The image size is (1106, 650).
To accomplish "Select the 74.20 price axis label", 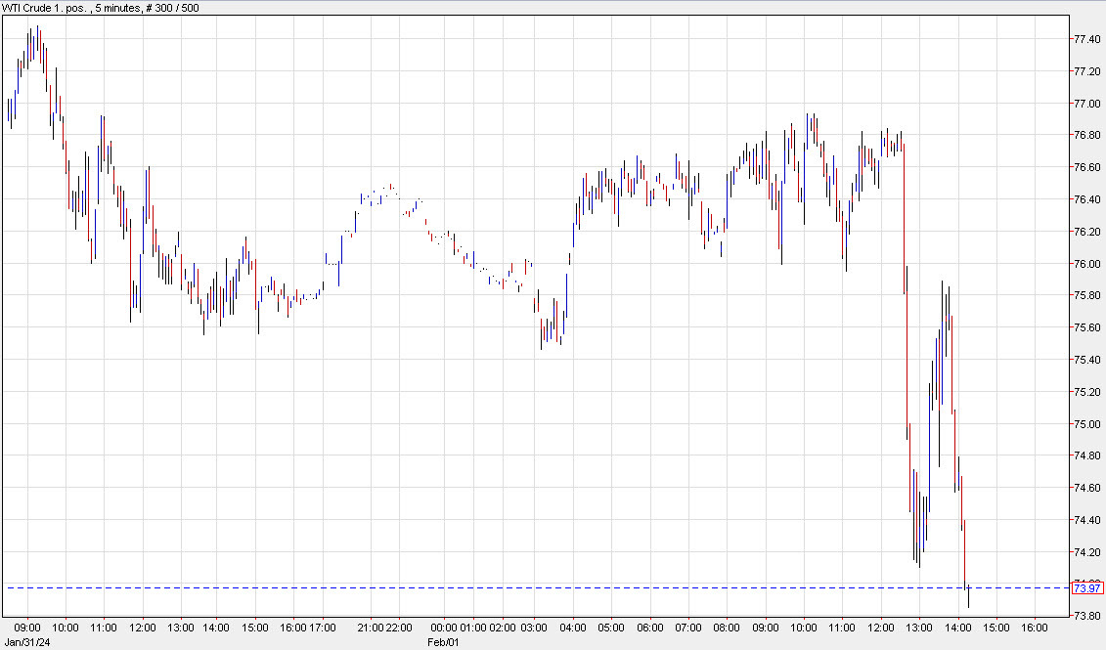I will [1087, 552].
